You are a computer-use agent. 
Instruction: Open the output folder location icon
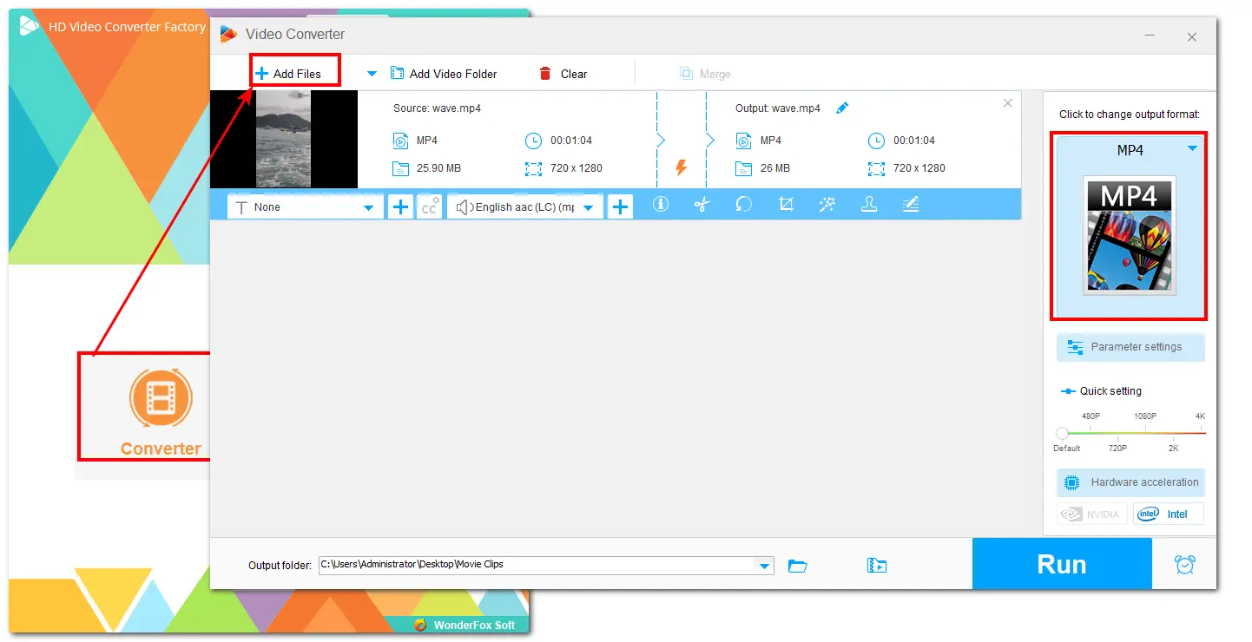(877, 566)
